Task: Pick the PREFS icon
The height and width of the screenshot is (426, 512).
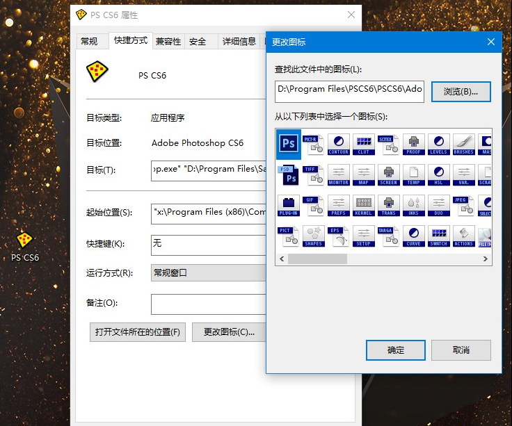Action: 339,205
